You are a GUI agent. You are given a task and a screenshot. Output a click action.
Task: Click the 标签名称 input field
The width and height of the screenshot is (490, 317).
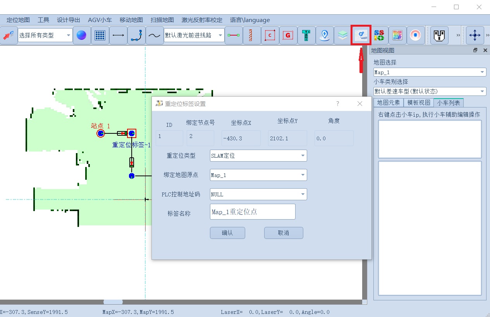pyautogui.click(x=252, y=211)
